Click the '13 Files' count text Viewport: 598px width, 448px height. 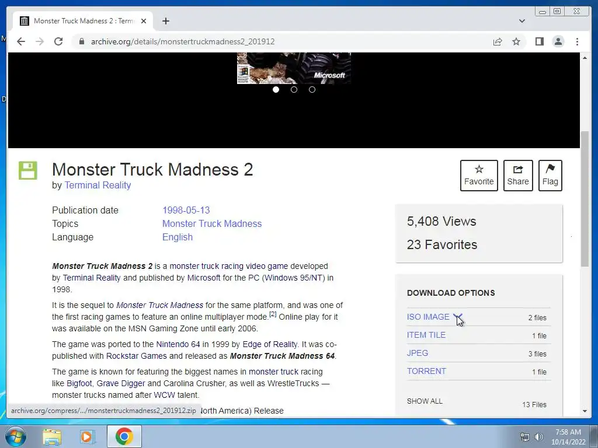pyautogui.click(x=534, y=405)
